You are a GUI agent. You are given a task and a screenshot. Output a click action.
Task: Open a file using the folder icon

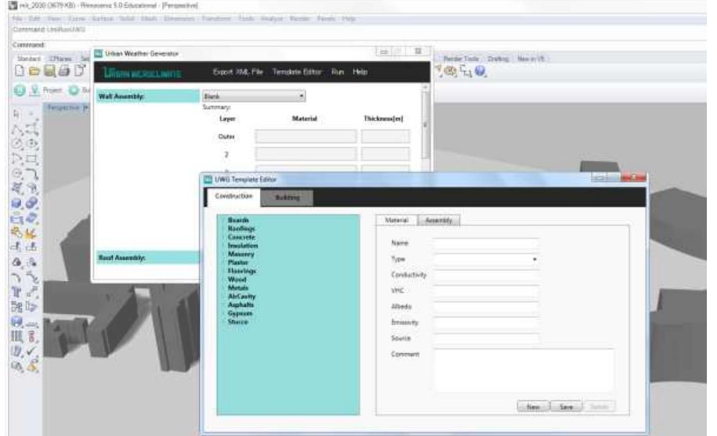coord(34,71)
